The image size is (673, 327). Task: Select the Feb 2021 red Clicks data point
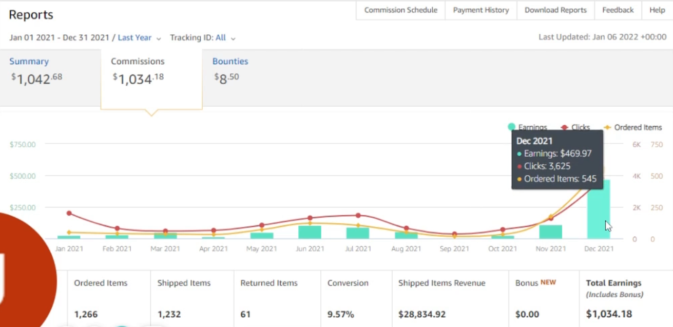pyautogui.click(x=117, y=228)
